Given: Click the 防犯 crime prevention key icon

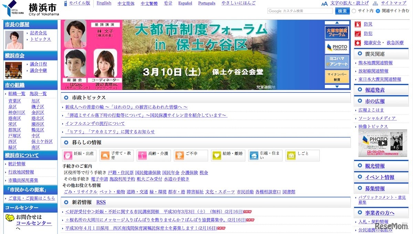Looking at the screenshot, I should click(358, 34).
